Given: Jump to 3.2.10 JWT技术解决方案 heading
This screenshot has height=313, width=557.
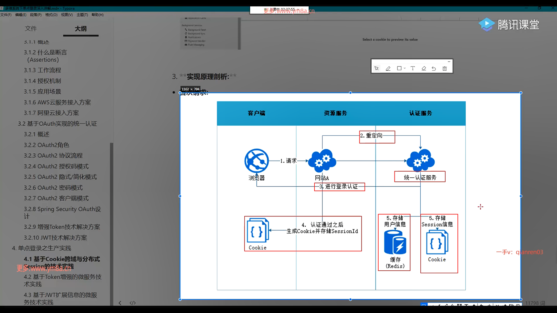Looking at the screenshot, I should point(55,238).
